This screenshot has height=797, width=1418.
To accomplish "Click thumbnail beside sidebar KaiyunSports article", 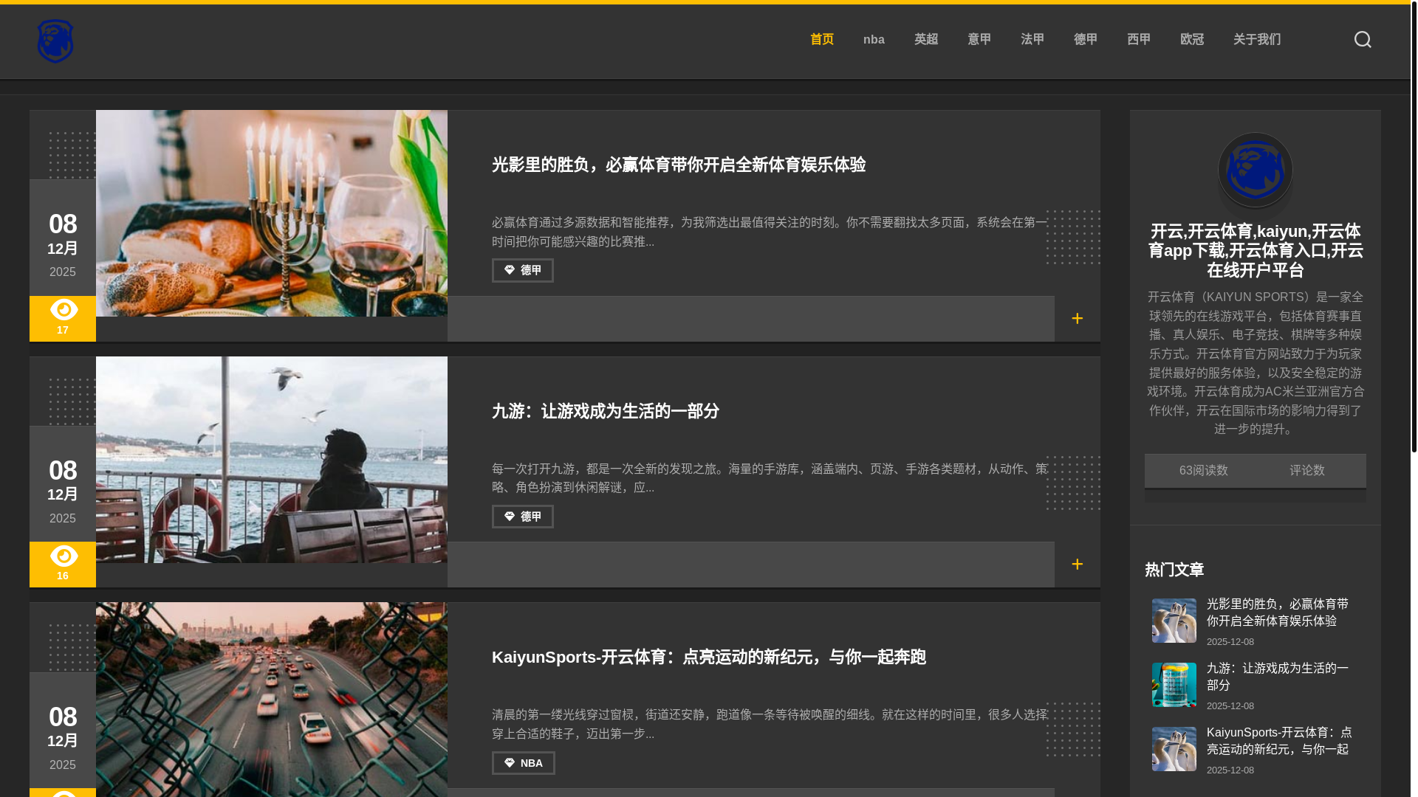I will (x=1174, y=749).
